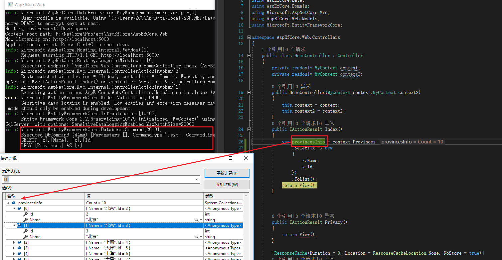Click the object icon of the selected [1] row
The height and width of the screenshot is (260, 502).
tap(19, 225)
